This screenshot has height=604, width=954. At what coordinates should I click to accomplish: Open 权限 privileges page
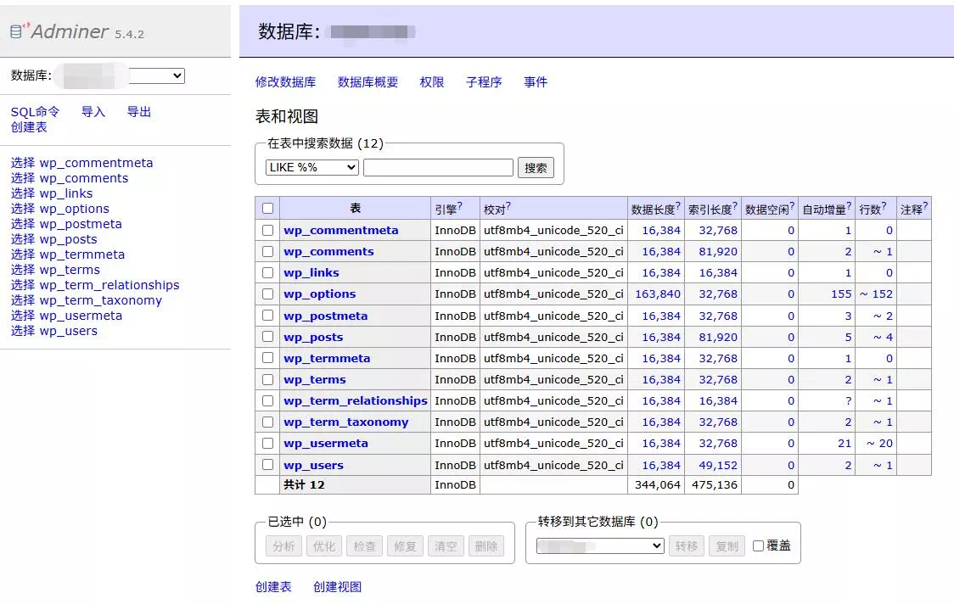[431, 82]
